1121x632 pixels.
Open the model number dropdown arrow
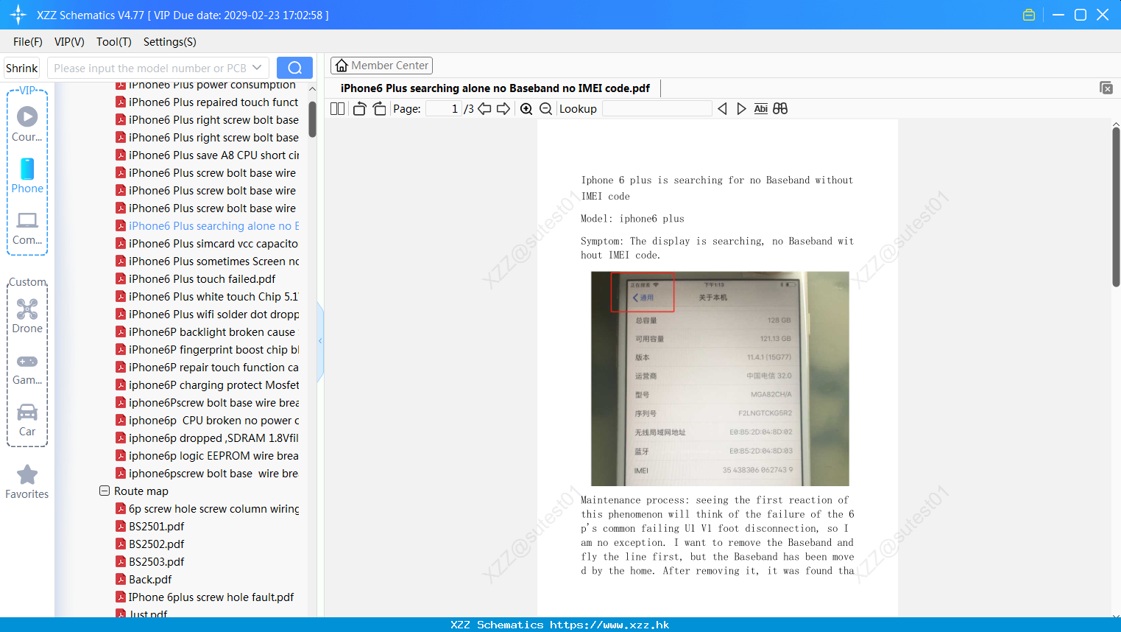[257, 68]
